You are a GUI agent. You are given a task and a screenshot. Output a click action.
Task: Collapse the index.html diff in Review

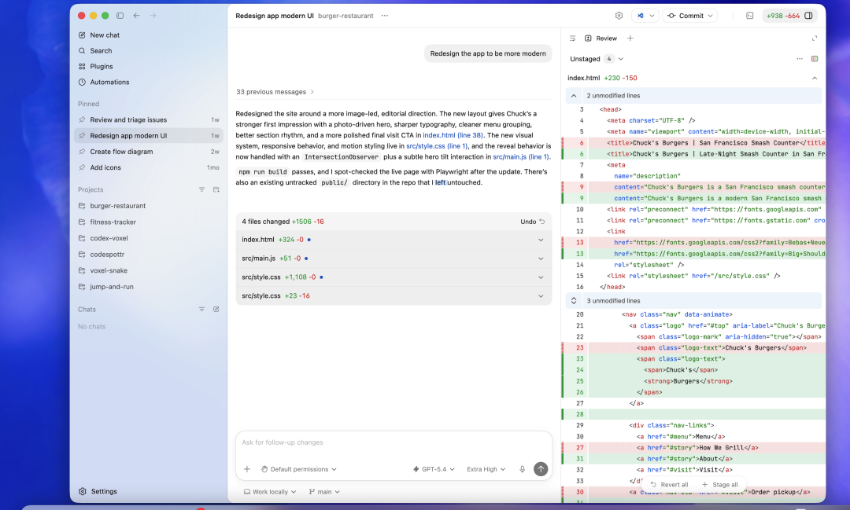(x=815, y=79)
